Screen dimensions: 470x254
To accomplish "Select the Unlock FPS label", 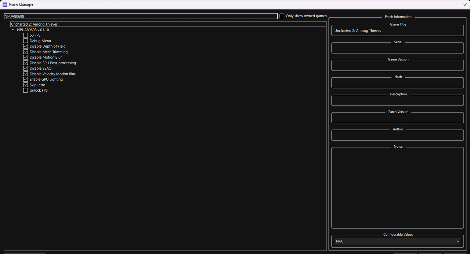I will click(x=39, y=90).
